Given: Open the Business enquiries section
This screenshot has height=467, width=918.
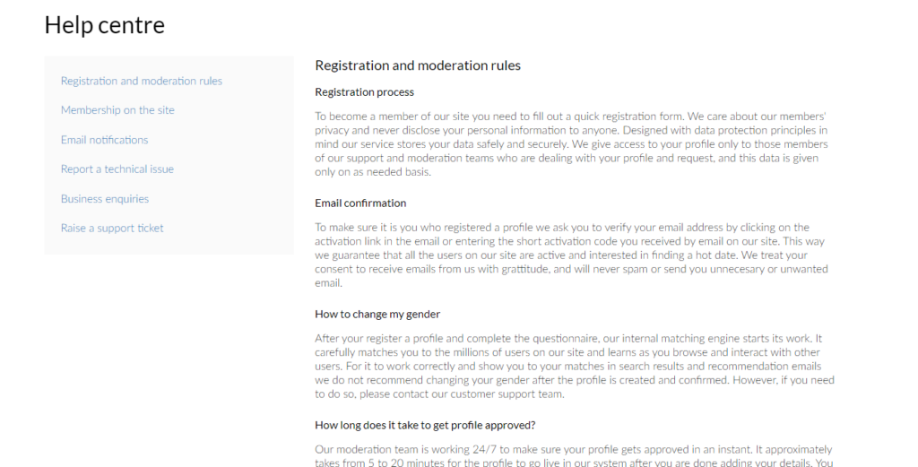Looking at the screenshot, I should pos(105,199).
